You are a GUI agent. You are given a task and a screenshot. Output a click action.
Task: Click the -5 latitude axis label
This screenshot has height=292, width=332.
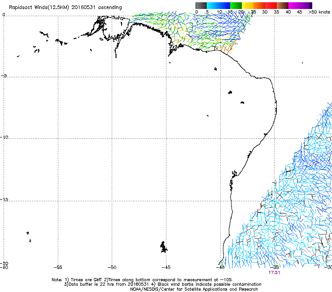[4, 75]
